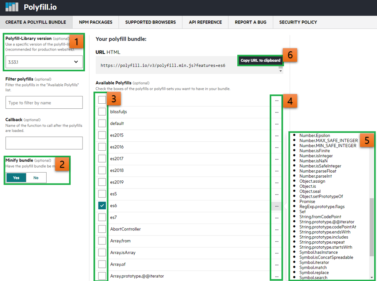This screenshot has height=281, width=377.
Task: Check the es2019 checkbox
Action: (x=102, y=182)
